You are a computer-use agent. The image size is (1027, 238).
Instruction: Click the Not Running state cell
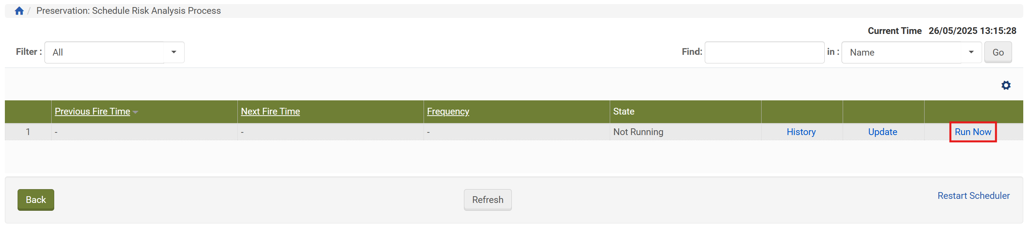tap(638, 132)
